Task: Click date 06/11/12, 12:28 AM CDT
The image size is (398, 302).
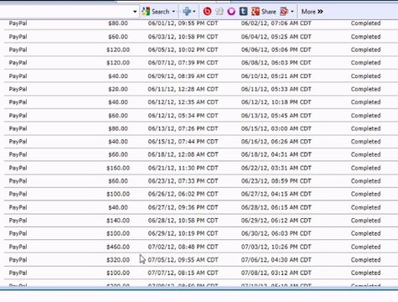Action: [x=183, y=89]
